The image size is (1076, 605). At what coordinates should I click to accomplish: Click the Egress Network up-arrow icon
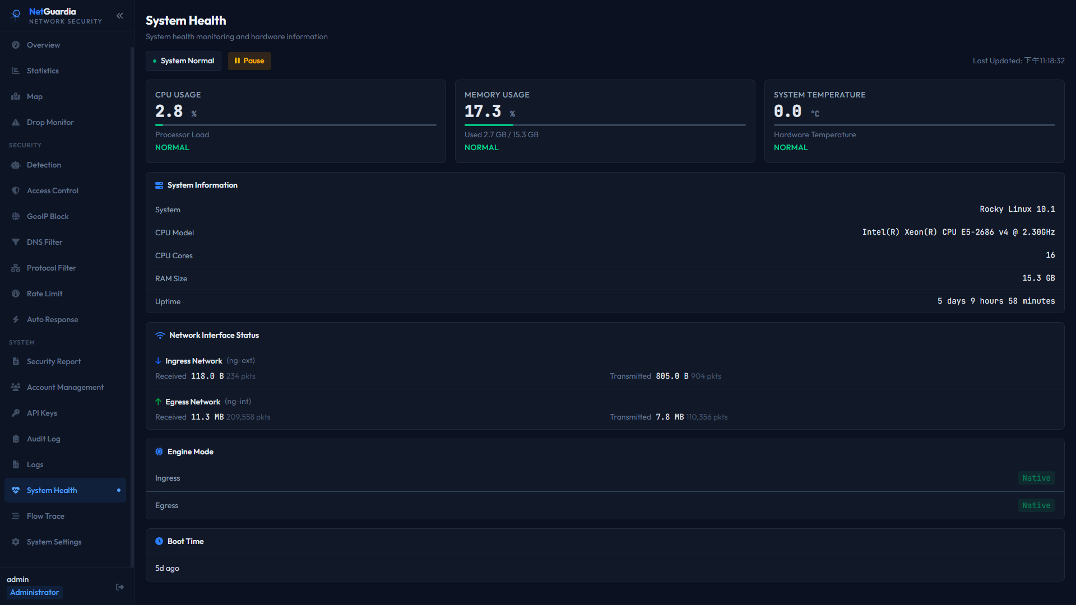[158, 402]
